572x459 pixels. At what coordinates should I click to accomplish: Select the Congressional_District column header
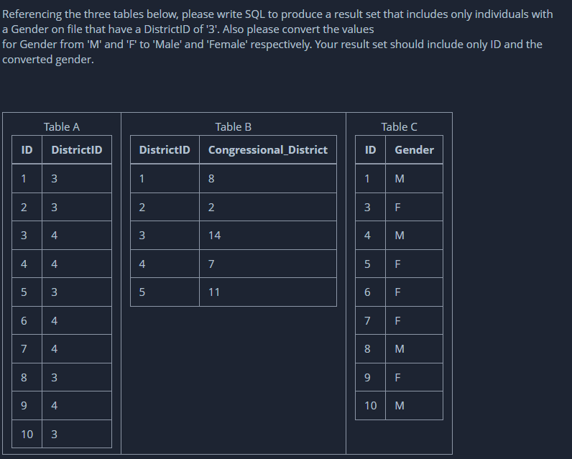268,150
